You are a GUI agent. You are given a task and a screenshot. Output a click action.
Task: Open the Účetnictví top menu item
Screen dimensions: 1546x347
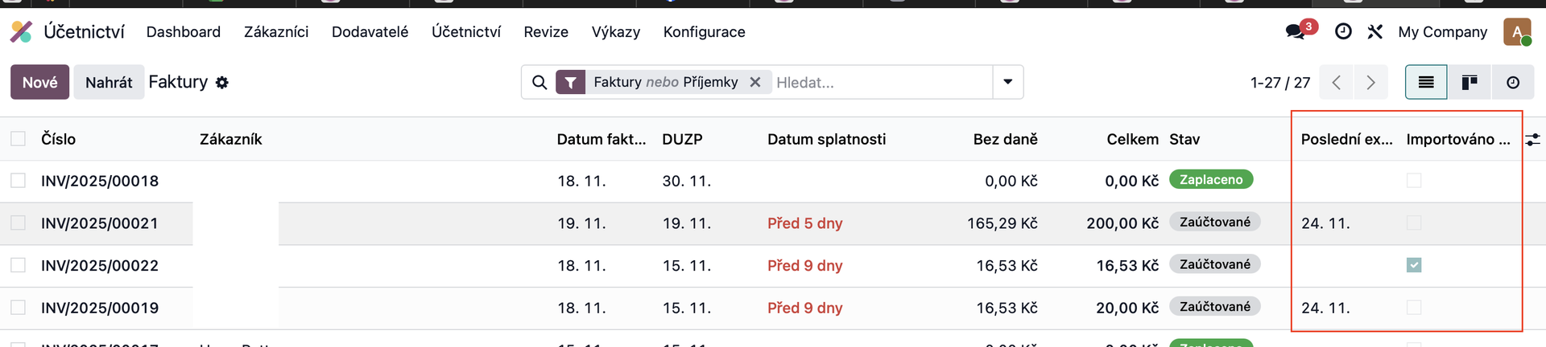[466, 32]
